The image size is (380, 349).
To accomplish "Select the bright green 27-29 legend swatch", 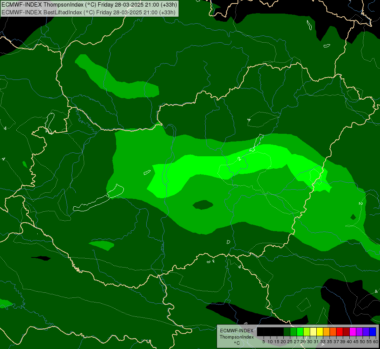I will [x=300, y=332].
